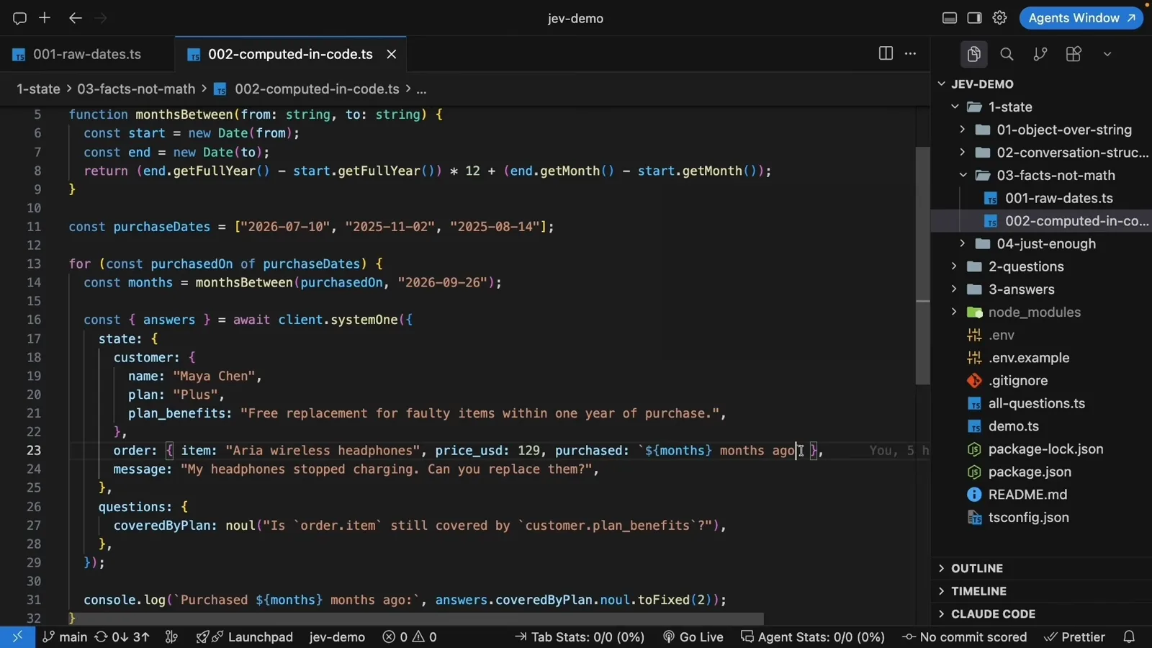Start Go Live server

coord(693,637)
